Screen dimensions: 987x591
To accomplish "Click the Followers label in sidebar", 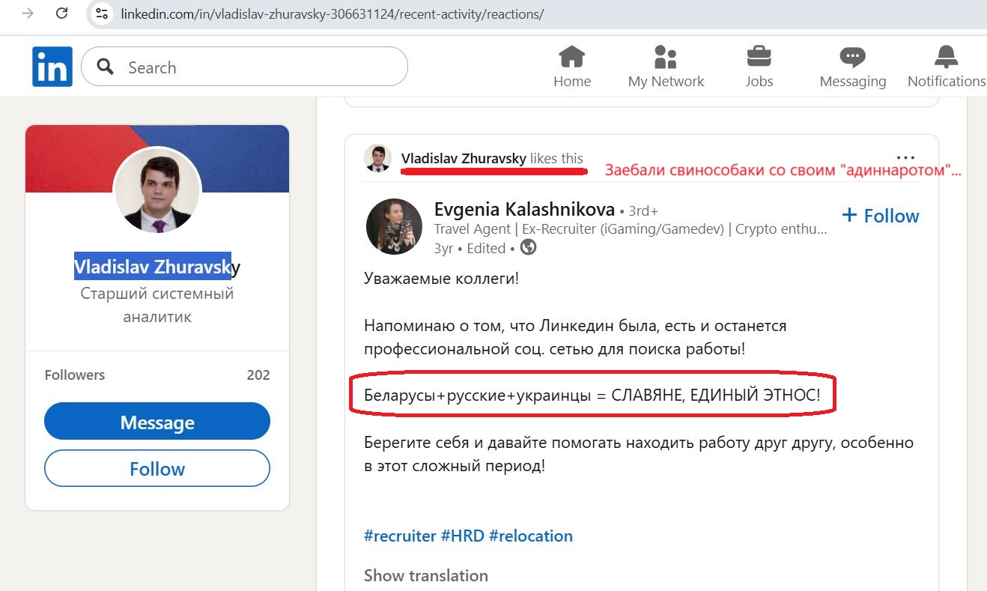I will [75, 375].
